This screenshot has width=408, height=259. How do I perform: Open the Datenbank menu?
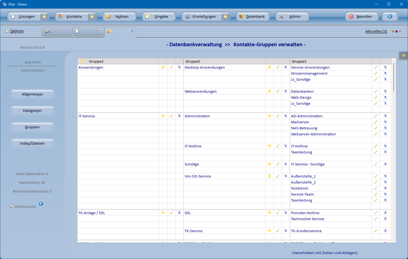point(253,16)
